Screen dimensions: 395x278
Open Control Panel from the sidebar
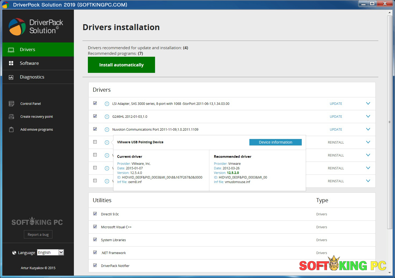point(31,104)
